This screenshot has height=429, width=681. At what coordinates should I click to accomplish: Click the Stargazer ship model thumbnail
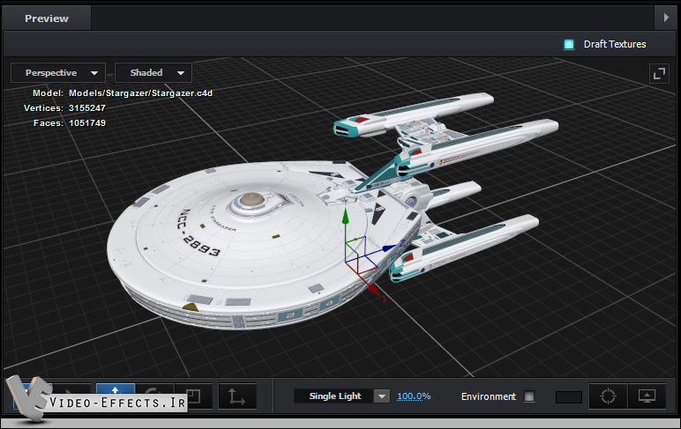point(333,211)
